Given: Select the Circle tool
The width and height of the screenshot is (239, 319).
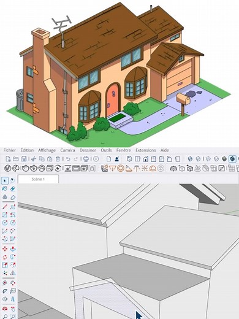Looking at the screenshot, I should [x=5, y=223].
